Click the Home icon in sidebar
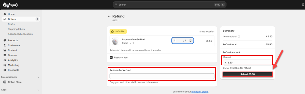The width and height of the screenshot is (305, 94). pyautogui.click(x=5, y=14)
